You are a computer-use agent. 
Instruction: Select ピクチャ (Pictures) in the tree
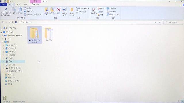(9, 58)
